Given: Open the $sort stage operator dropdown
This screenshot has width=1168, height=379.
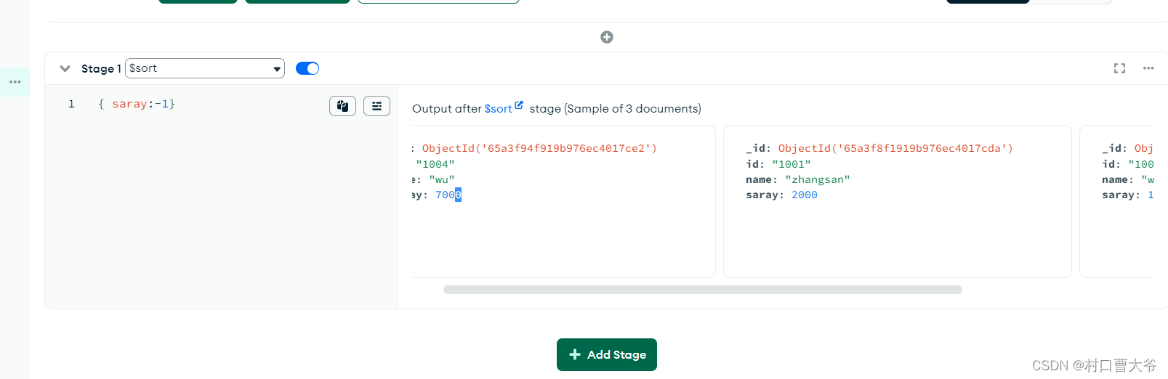Looking at the screenshot, I should pos(205,68).
